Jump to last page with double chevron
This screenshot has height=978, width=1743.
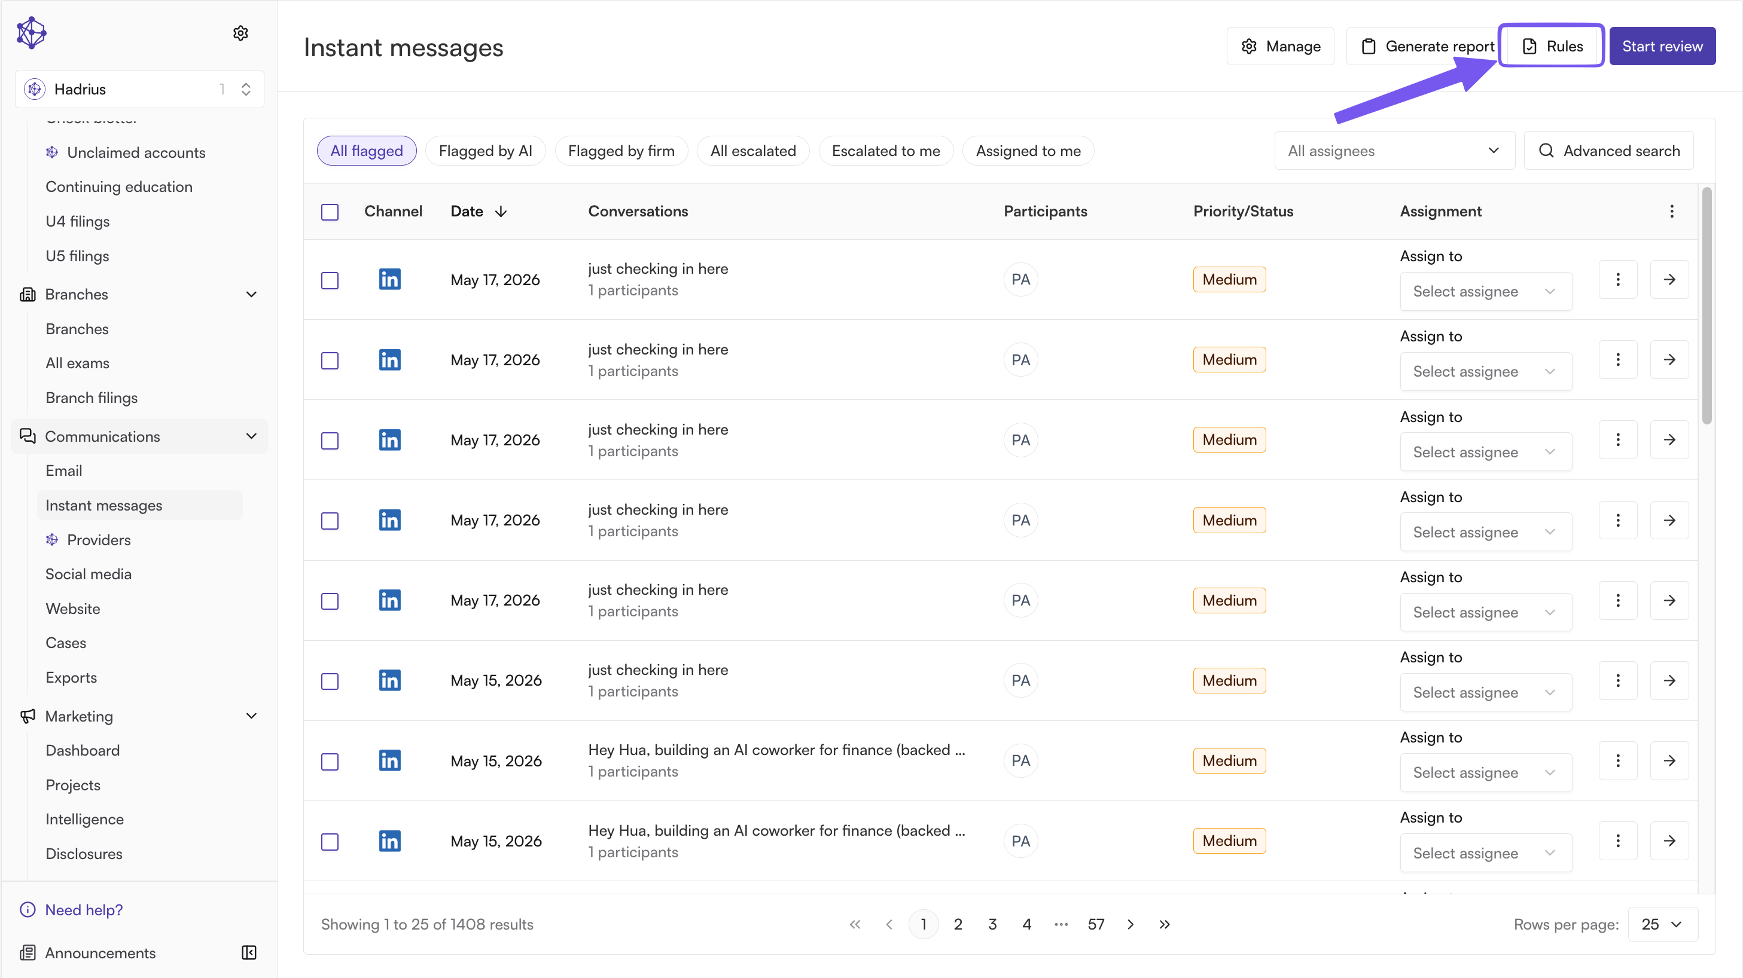pyautogui.click(x=1164, y=924)
